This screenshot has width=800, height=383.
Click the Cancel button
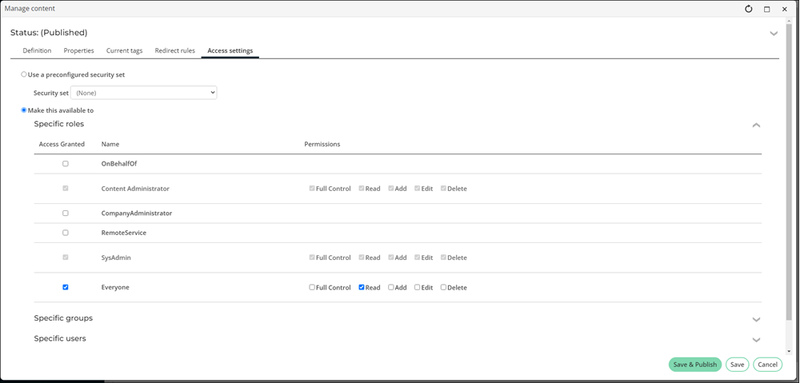767,364
